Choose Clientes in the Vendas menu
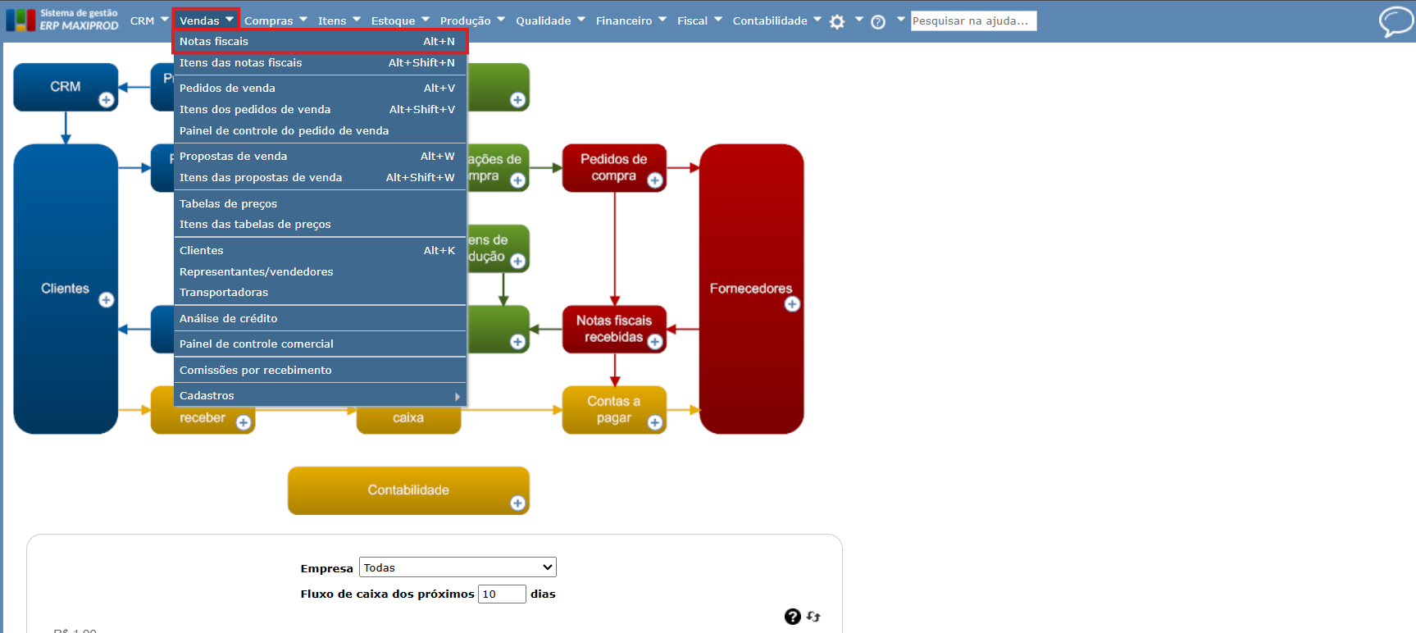Image resolution: width=1416 pixels, height=633 pixels. (x=321, y=251)
